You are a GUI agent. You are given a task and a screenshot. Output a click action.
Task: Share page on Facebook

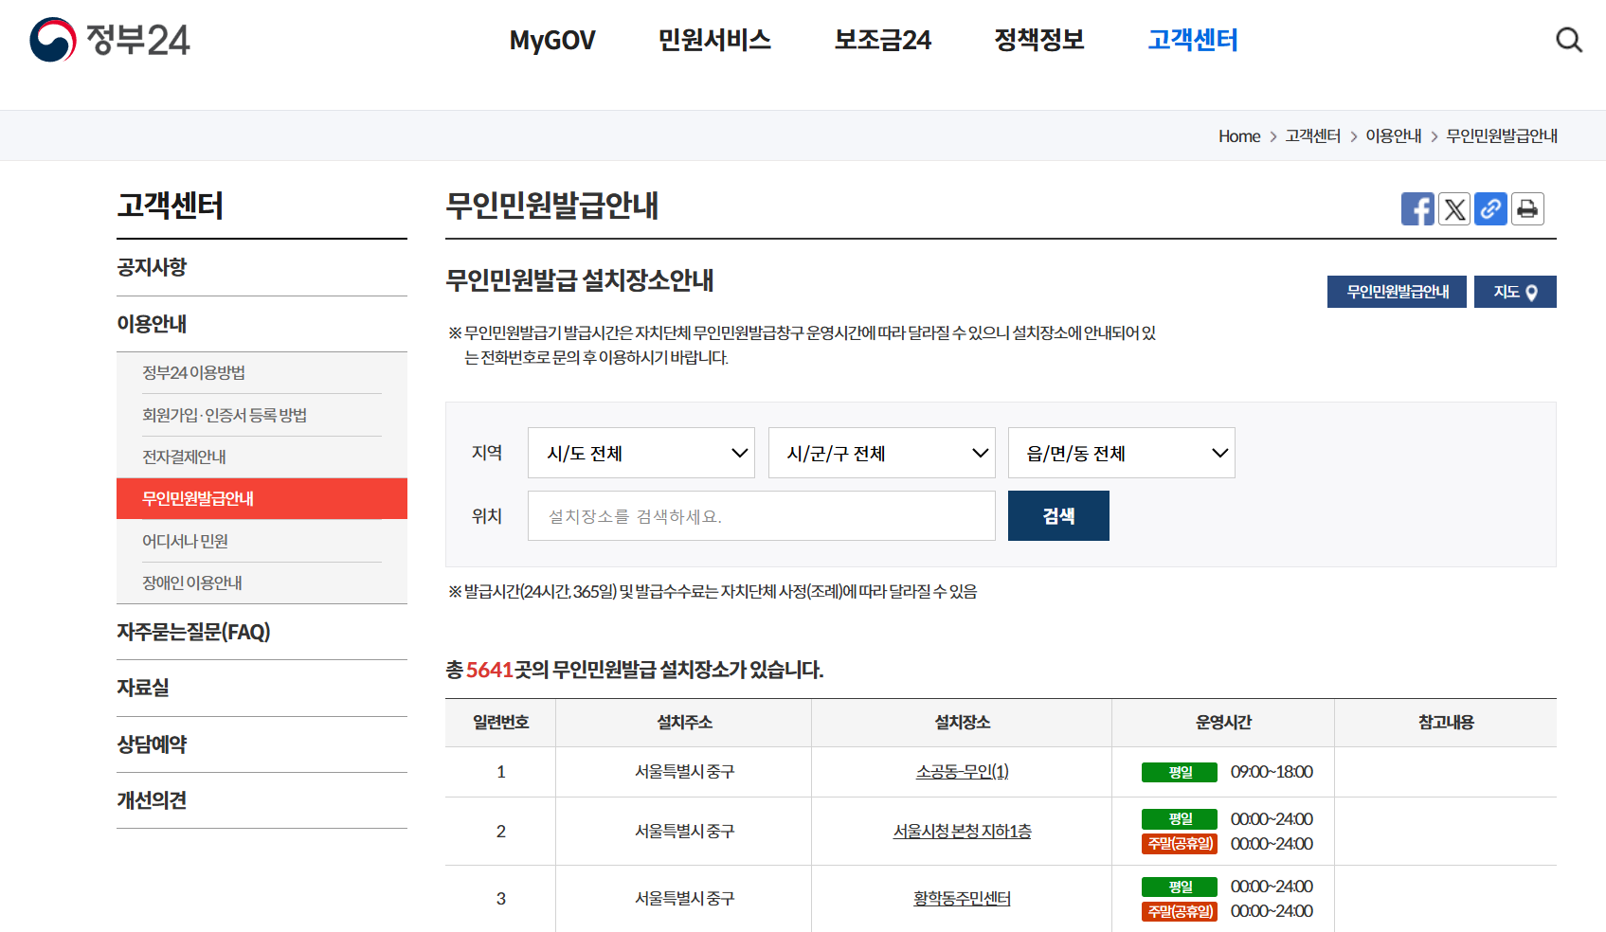point(1417,209)
